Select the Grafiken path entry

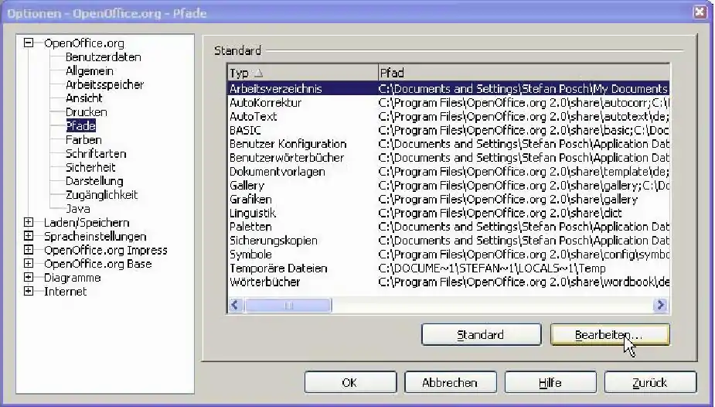pos(448,199)
